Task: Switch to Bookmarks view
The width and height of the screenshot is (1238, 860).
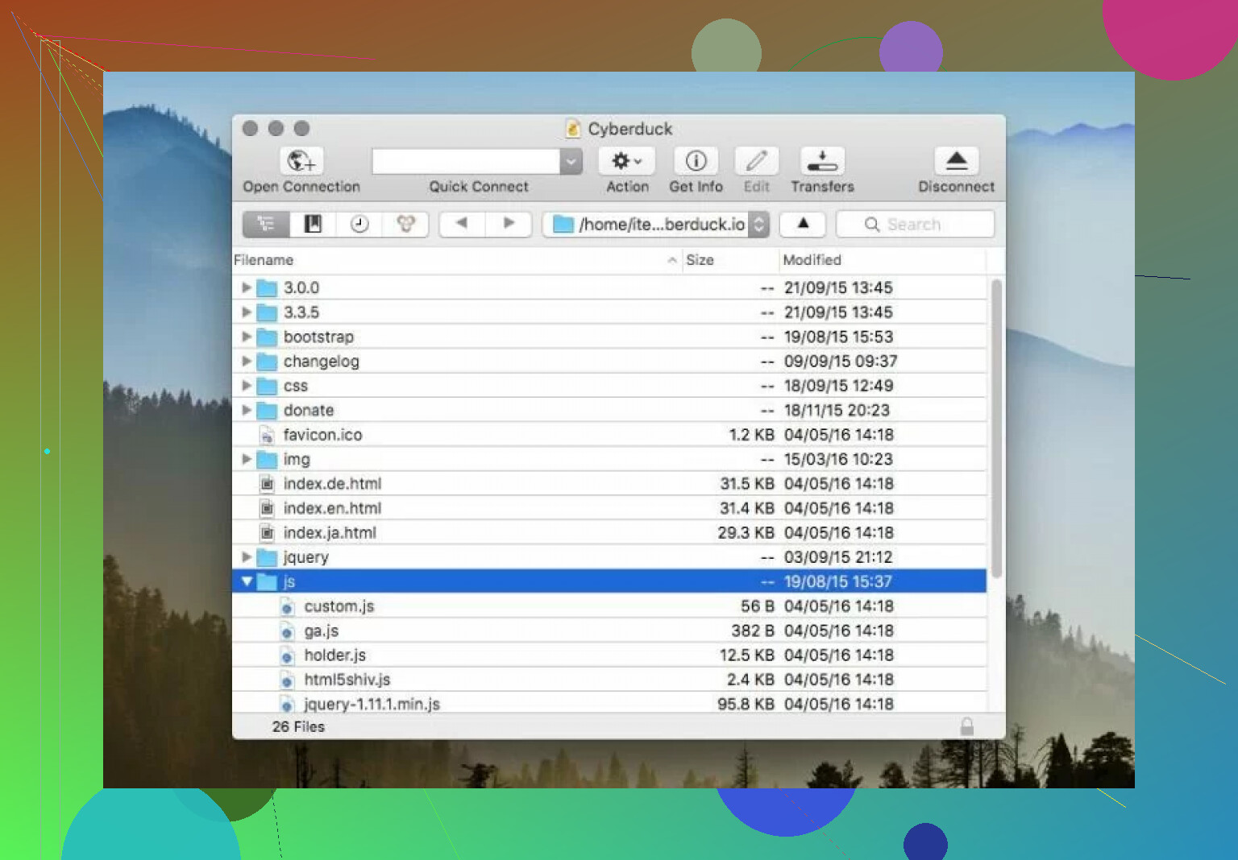Action: click(x=313, y=224)
